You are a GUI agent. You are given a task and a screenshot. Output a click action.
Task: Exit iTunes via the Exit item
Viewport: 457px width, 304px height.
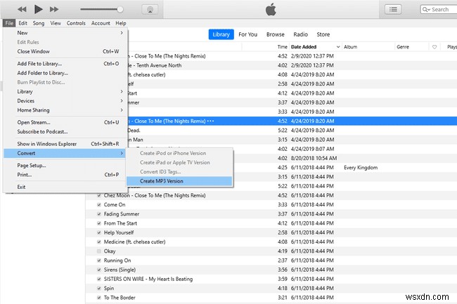point(65,187)
